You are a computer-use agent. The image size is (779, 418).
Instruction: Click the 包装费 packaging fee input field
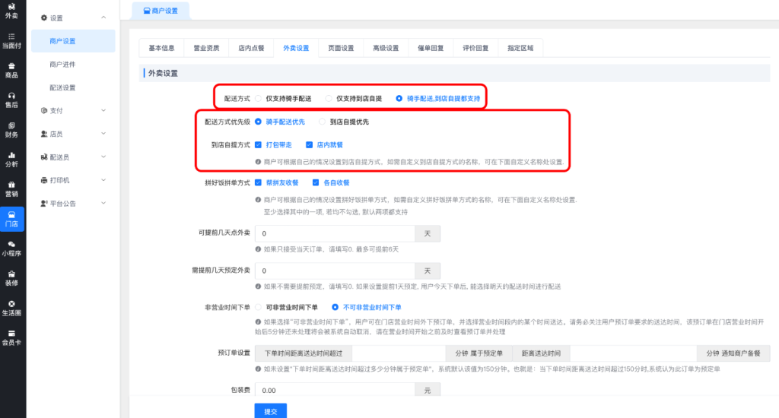point(335,390)
